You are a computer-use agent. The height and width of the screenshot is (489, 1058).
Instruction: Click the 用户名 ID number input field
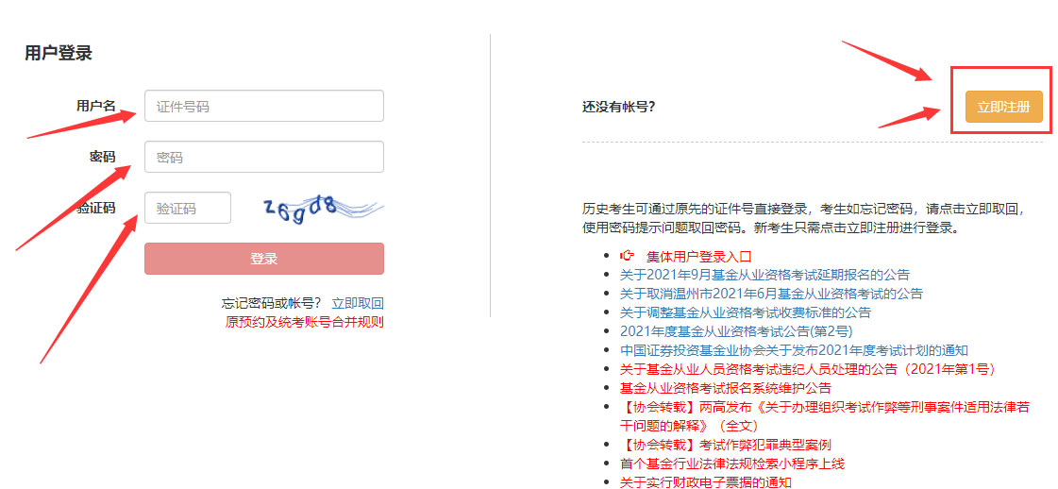click(x=263, y=107)
